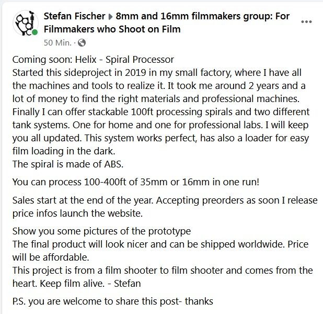This screenshot has height=314, width=323.
Task: Click the globe public audience icon
Action: click(82, 43)
